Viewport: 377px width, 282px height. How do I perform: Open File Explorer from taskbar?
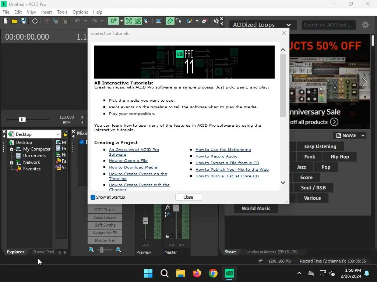[180, 273]
